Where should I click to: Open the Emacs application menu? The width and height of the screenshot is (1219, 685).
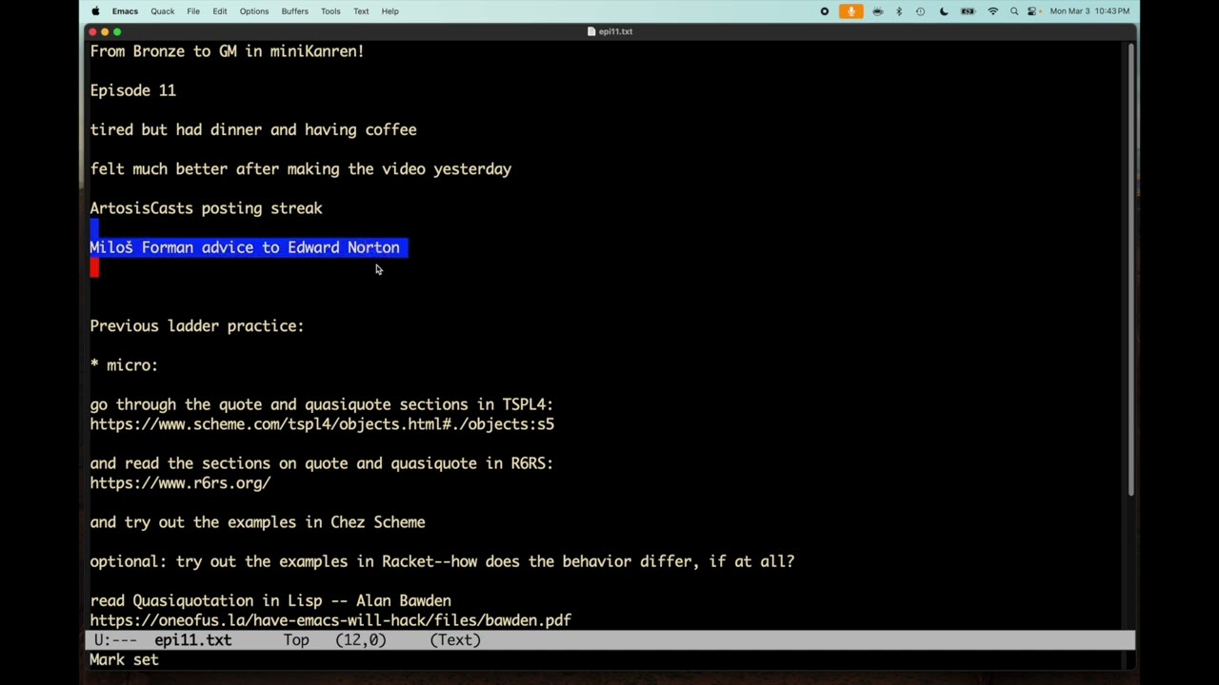tap(125, 11)
